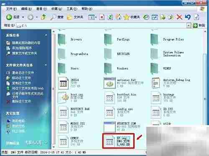Screen dimensions: 209x156
Task: Click the blue Undo arrow icon
Action: [188, 17]
